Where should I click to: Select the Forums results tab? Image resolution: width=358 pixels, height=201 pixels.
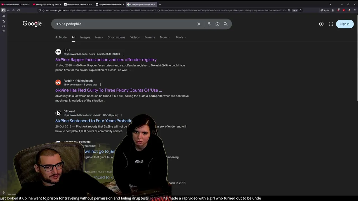(150, 37)
